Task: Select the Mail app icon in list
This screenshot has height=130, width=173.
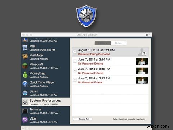Action: (x=25, y=48)
